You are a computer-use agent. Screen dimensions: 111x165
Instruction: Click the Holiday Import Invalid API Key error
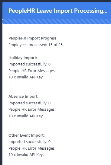(26, 77)
